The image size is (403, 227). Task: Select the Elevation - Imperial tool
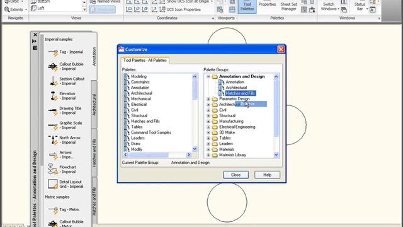(62, 96)
